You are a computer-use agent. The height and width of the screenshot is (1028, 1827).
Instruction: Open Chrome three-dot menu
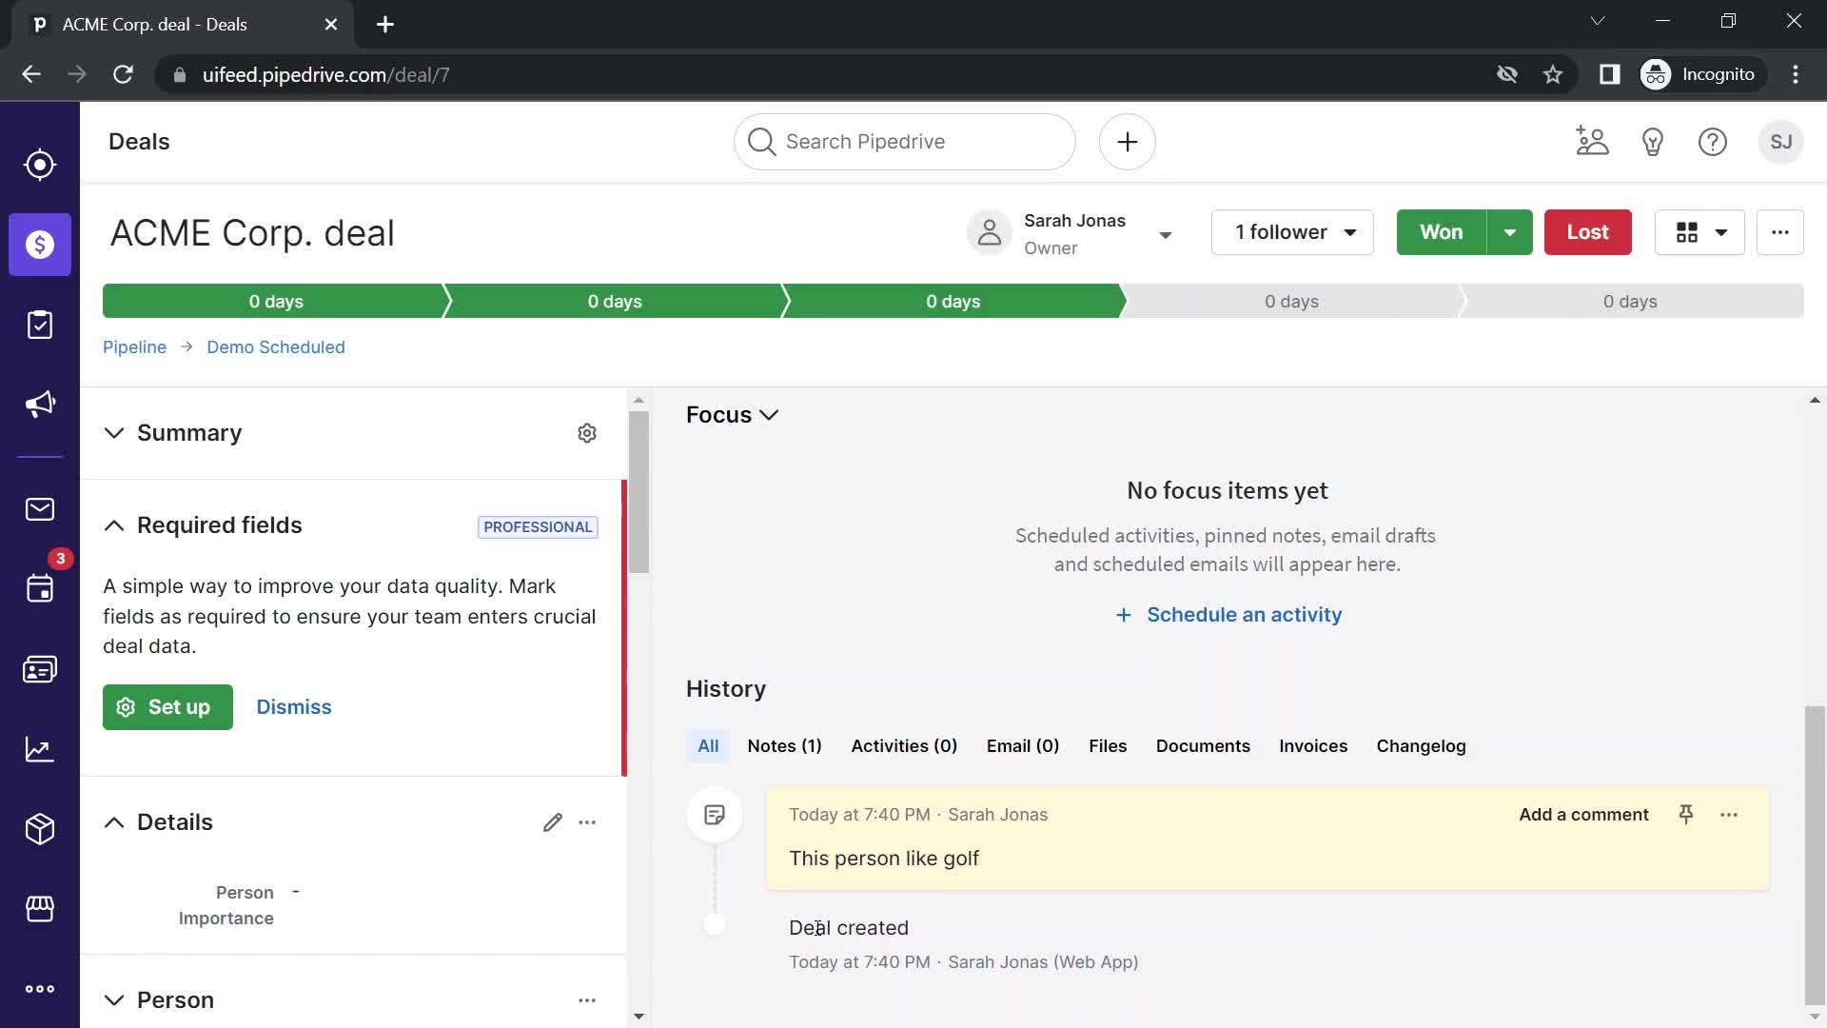(x=1796, y=74)
